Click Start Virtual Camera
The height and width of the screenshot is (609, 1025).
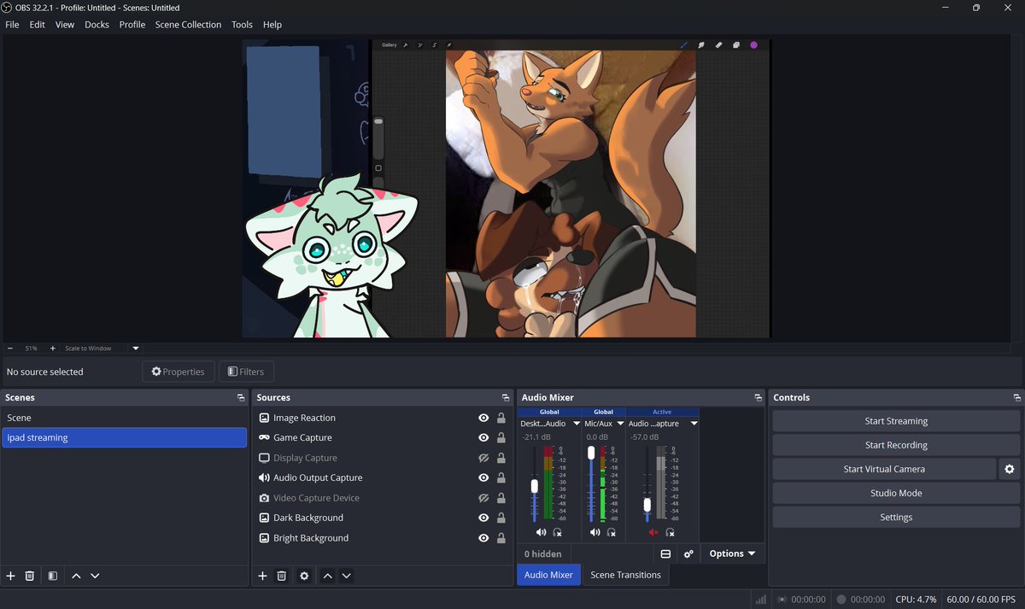pyautogui.click(x=884, y=469)
